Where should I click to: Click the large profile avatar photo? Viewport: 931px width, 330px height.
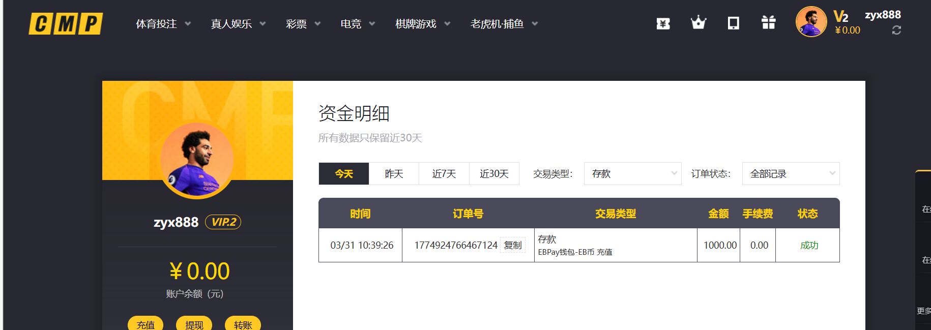(x=197, y=160)
